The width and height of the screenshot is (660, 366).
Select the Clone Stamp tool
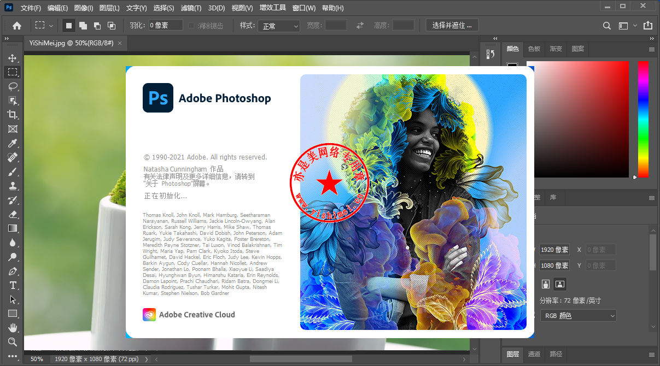tap(13, 186)
